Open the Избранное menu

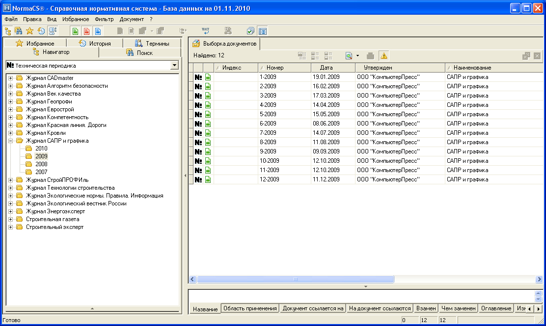click(76, 19)
